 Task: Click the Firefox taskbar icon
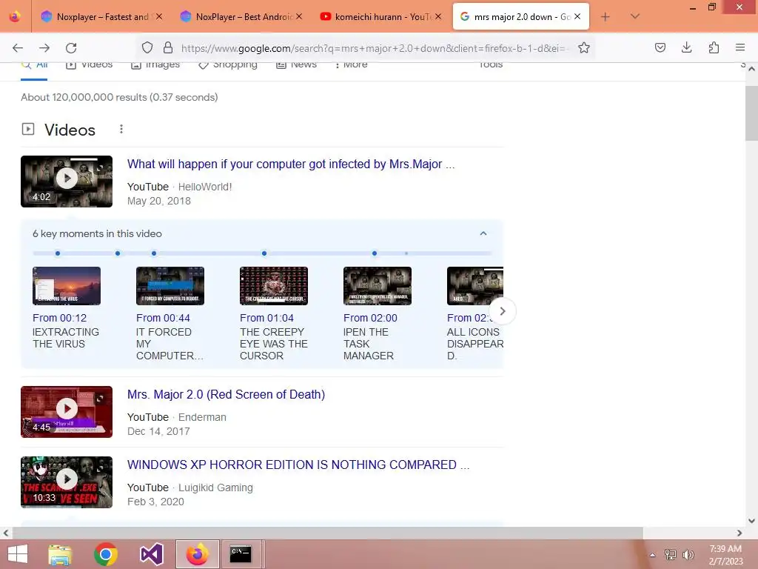tap(197, 554)
